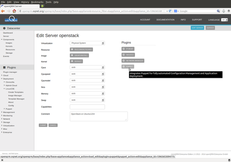Click the browser forward arrow
This screenshot has width=231, height=162.
pyautogui.click(x=8, y=11)
